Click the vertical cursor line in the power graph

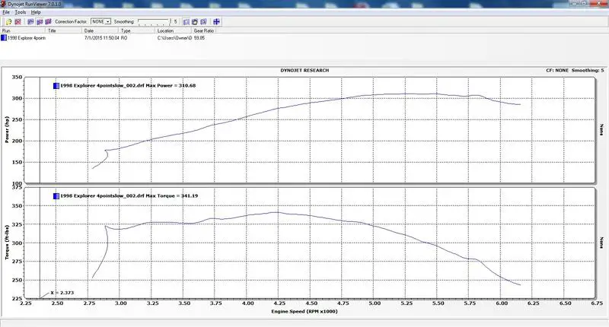pyautogui.click(x=40, y=130)
